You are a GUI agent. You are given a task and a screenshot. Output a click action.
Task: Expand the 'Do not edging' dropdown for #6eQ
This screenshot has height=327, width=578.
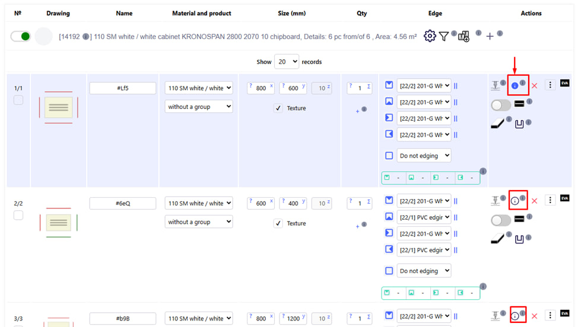pyautogui.click(x=424, y=271)
